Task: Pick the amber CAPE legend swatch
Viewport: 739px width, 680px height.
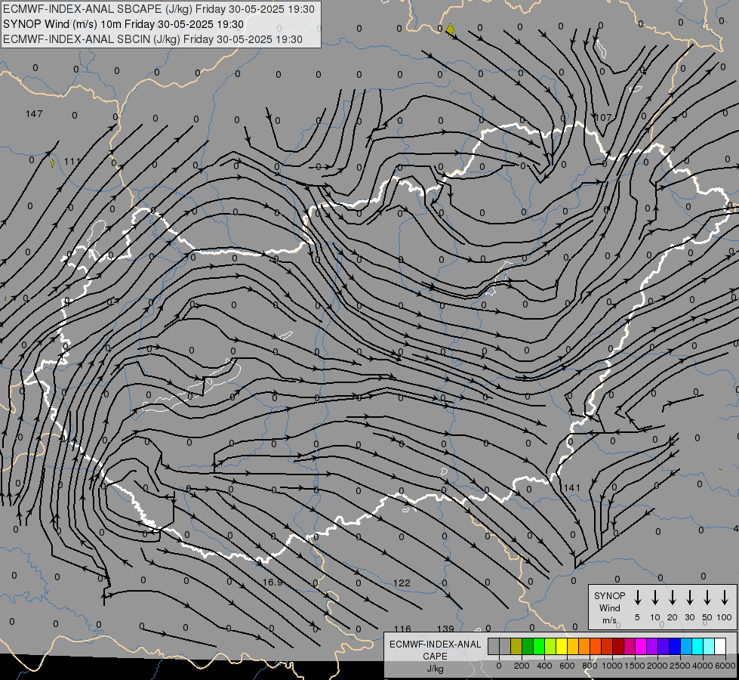Action: coord(573,646)
